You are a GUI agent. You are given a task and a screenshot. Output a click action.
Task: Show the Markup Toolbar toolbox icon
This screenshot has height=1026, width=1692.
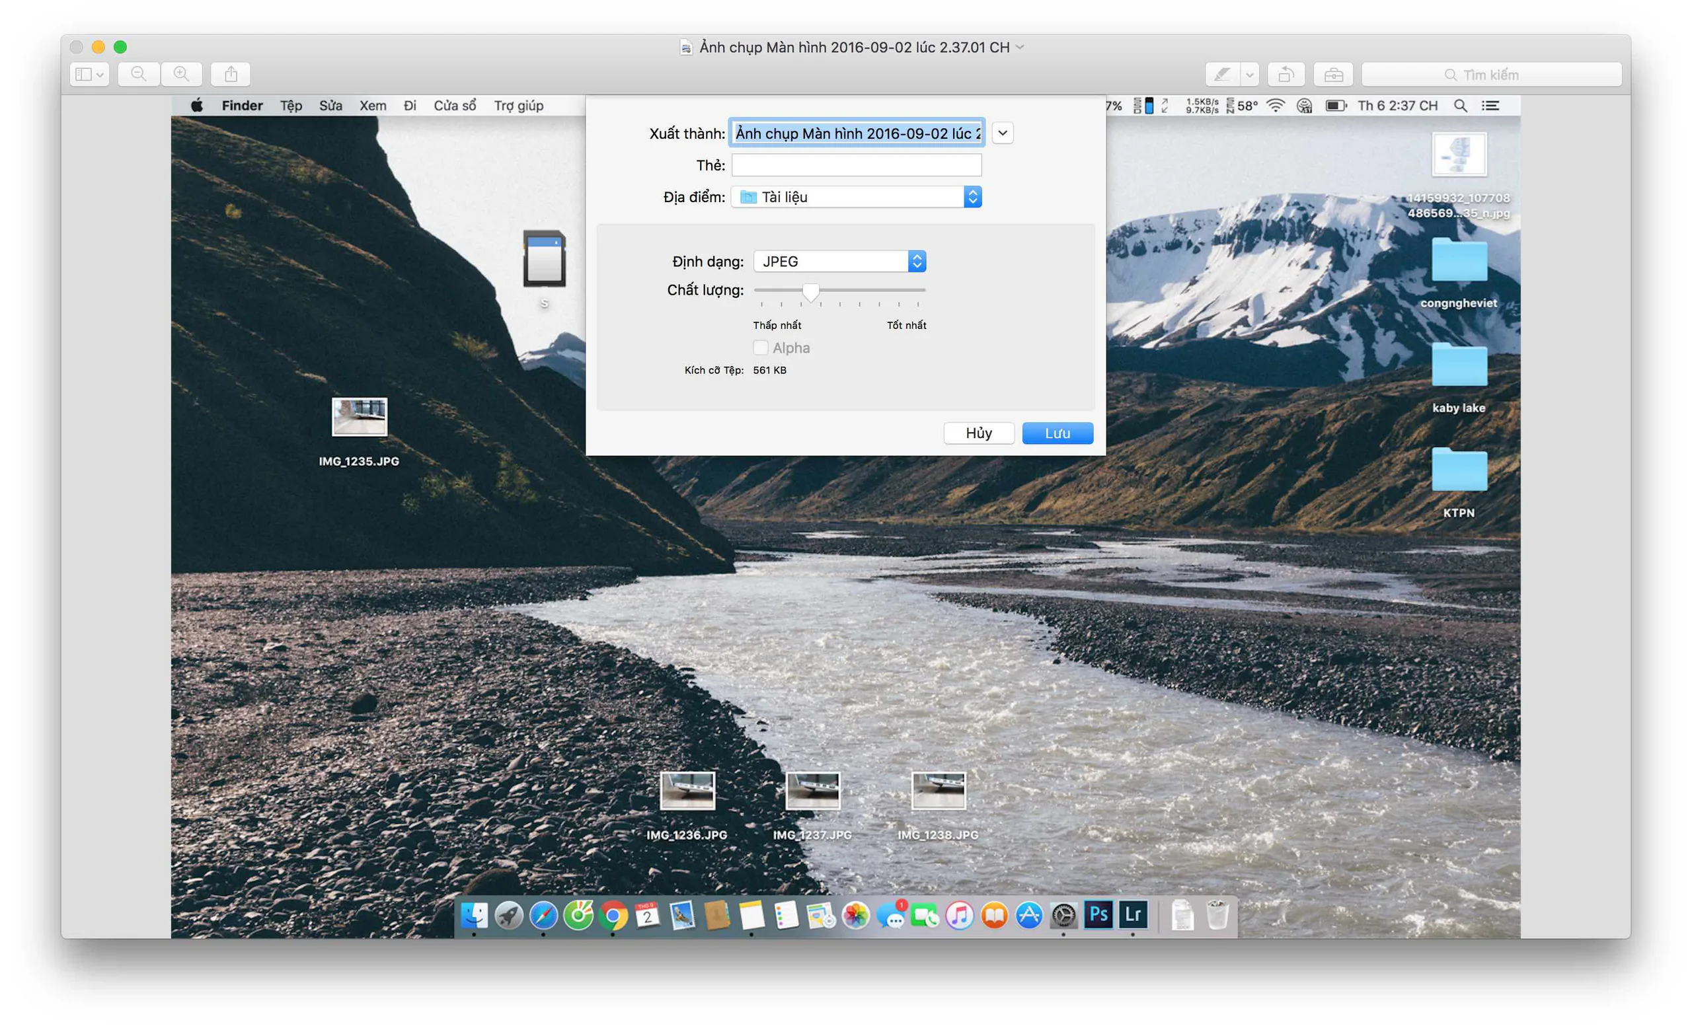point(1334,74)
